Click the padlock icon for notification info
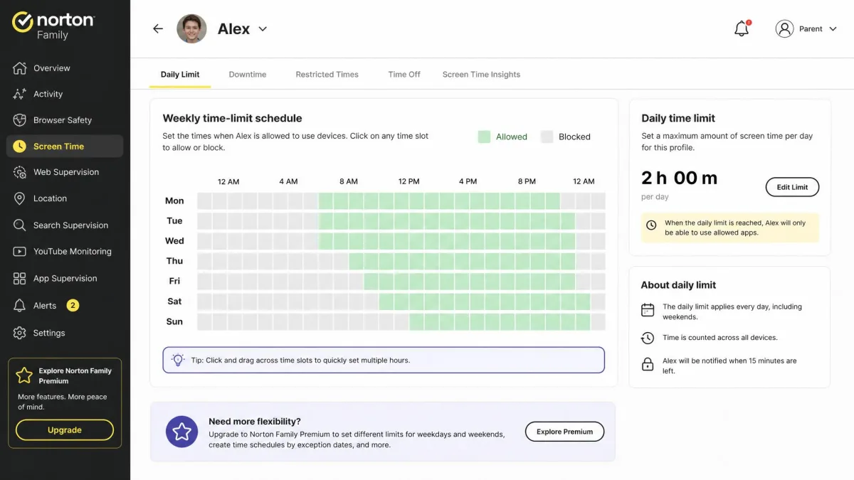 pyautogui.click(x=648, y=364)
